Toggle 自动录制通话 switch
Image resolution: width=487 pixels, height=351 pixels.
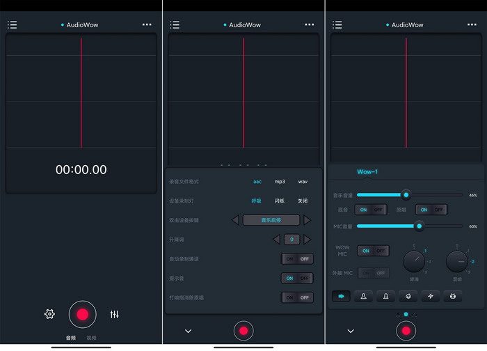[x=297, y=258]
